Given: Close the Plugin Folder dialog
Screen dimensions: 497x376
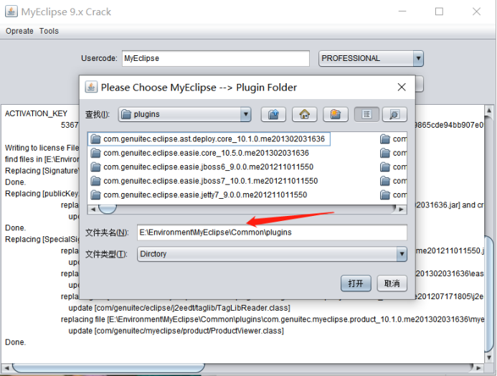Looking at the screenshot, I should [402, 87].
